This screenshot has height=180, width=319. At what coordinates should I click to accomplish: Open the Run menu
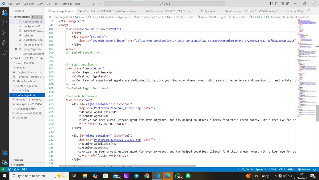[56, 4]
